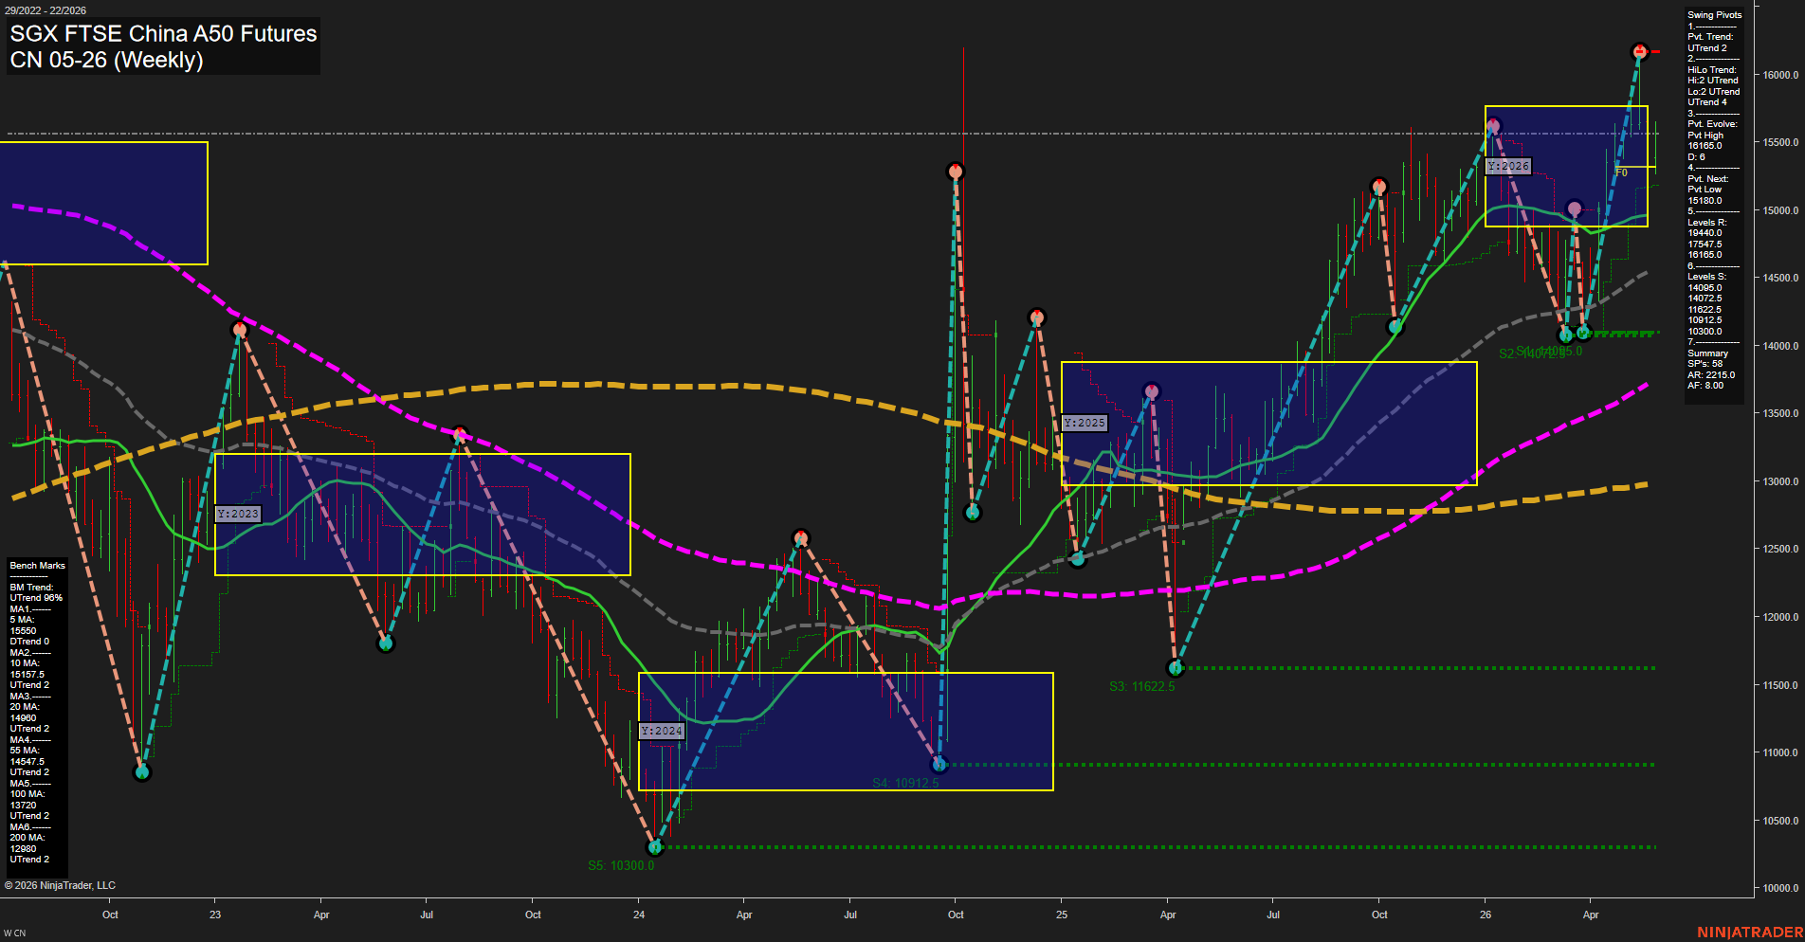Image resolution: width=1805 pixels, height=942 pixels.
Task: Click the 11000.0 price axis label
Action: coord(1780,752)
